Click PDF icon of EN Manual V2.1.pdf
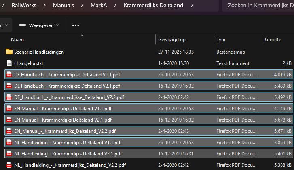 coord(9,120)
